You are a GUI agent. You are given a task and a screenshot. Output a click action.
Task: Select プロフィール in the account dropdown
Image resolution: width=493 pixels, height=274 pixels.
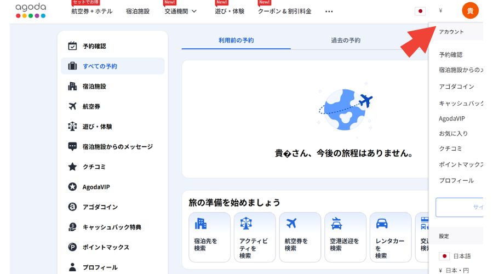456,181
